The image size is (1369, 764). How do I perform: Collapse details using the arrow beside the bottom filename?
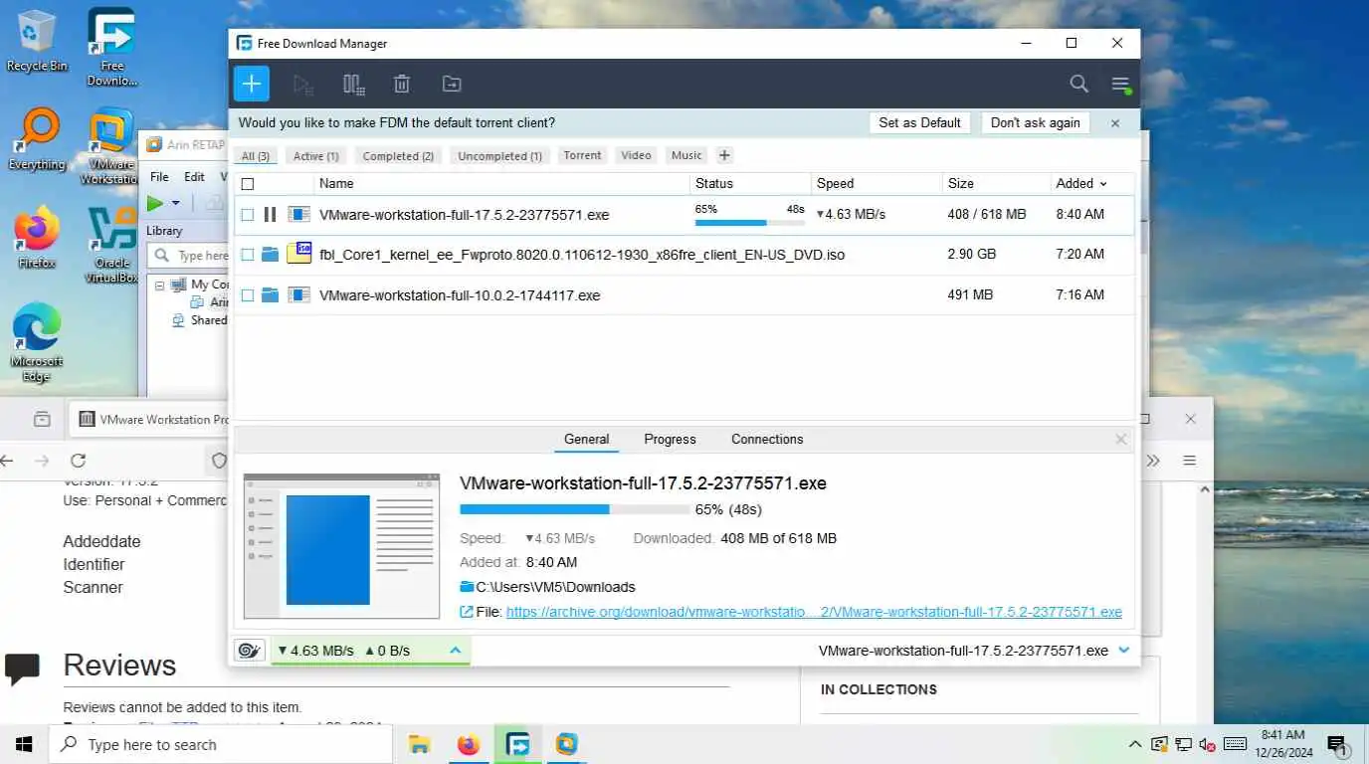[1123, 651]
